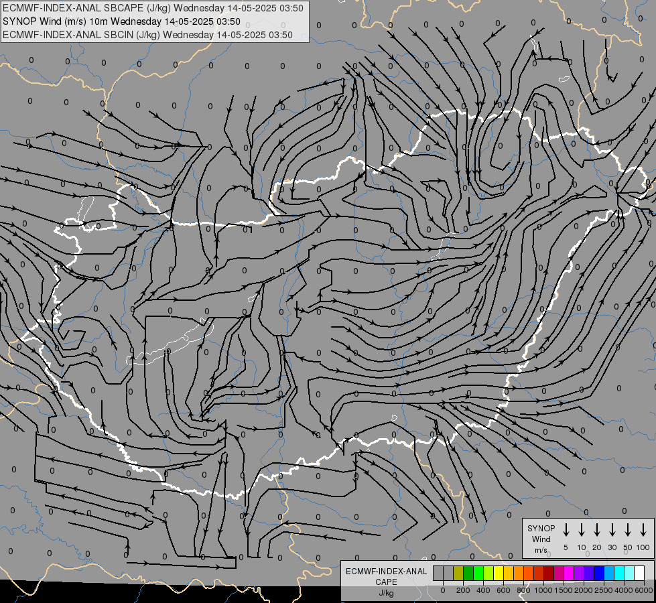The image size is (656, 603).
Task: Click the 10 m/s wind arrow symbol
Action: [581, 530]
